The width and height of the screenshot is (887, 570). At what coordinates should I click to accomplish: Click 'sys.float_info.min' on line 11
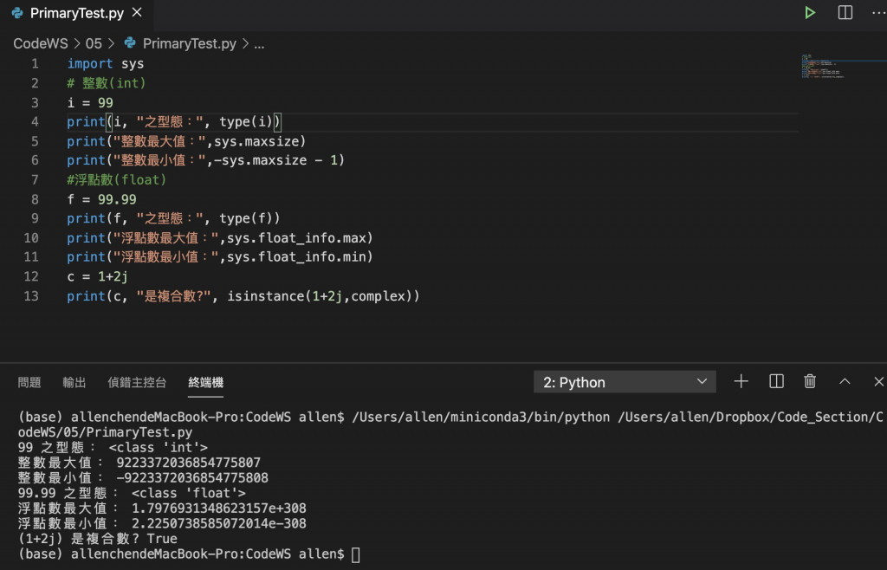[x=296, y=257]
